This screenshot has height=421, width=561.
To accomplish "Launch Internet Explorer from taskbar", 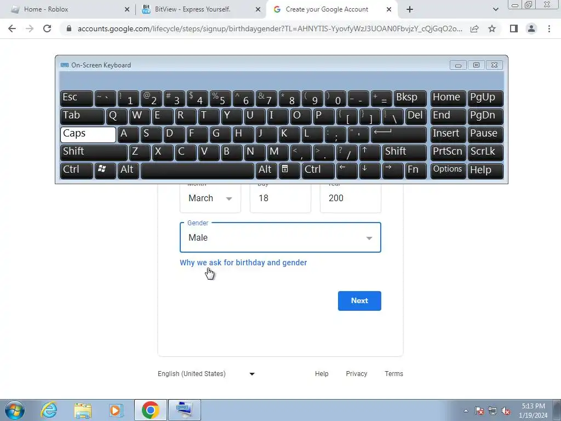I will (49, 410).
